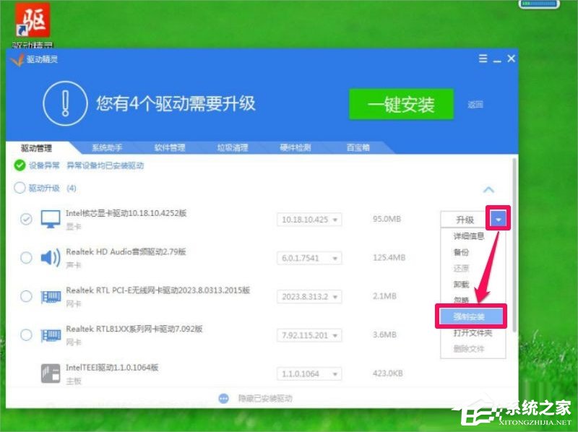578x432 pixels.
Task: Open the hamburger main menu
Action: [x=482, y=59]
